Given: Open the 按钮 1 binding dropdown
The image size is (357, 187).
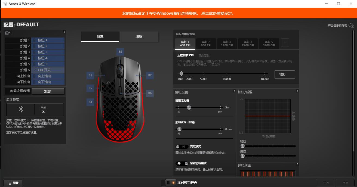Looking at the screenshot, I should 48,40.
